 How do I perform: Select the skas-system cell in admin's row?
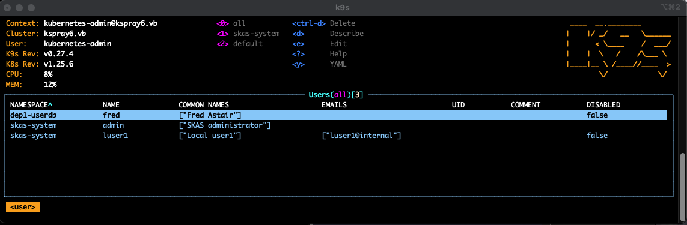[33, 125]
